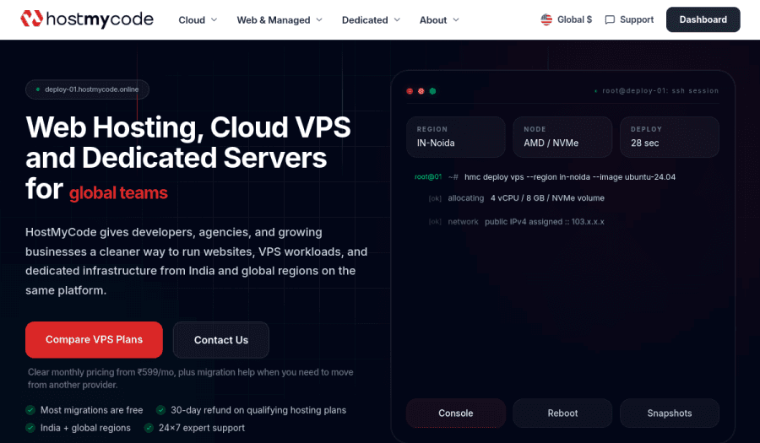Click the DEPLOY 28 sec card
Image resolution: width=760 pixels, height=443 pixels.
670,137
